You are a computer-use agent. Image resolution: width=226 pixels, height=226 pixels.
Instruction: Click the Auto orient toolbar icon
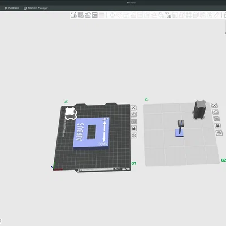pos(88,15)
